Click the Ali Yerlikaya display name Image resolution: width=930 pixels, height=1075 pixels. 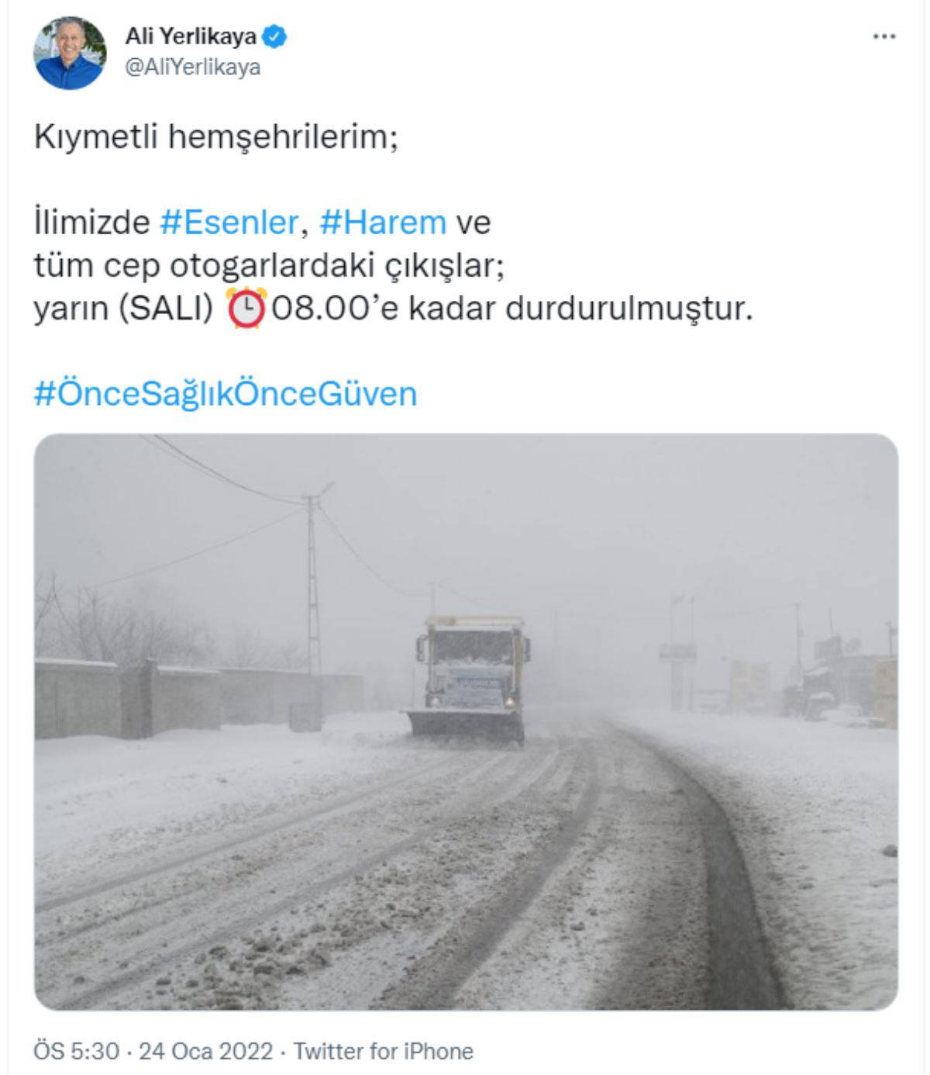point(191,36)
